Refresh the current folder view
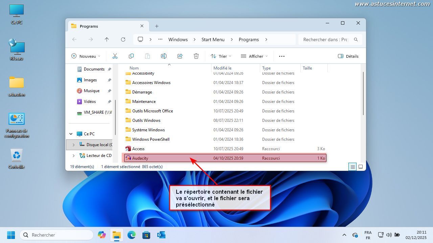The width and height of the screenshot is (433, 243). pyautogui.click(x=123, y=39)
